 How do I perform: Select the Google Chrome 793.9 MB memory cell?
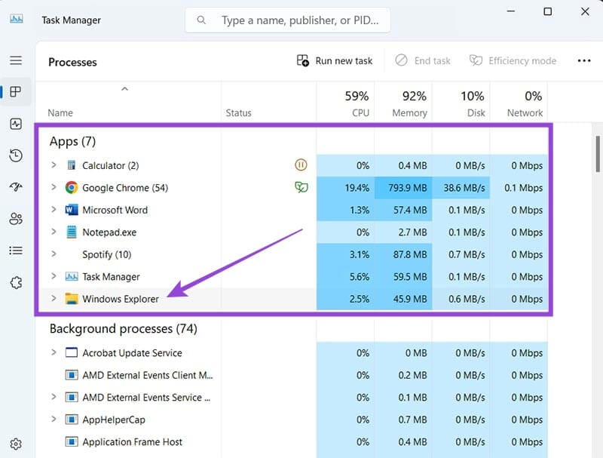pos(403,188)
